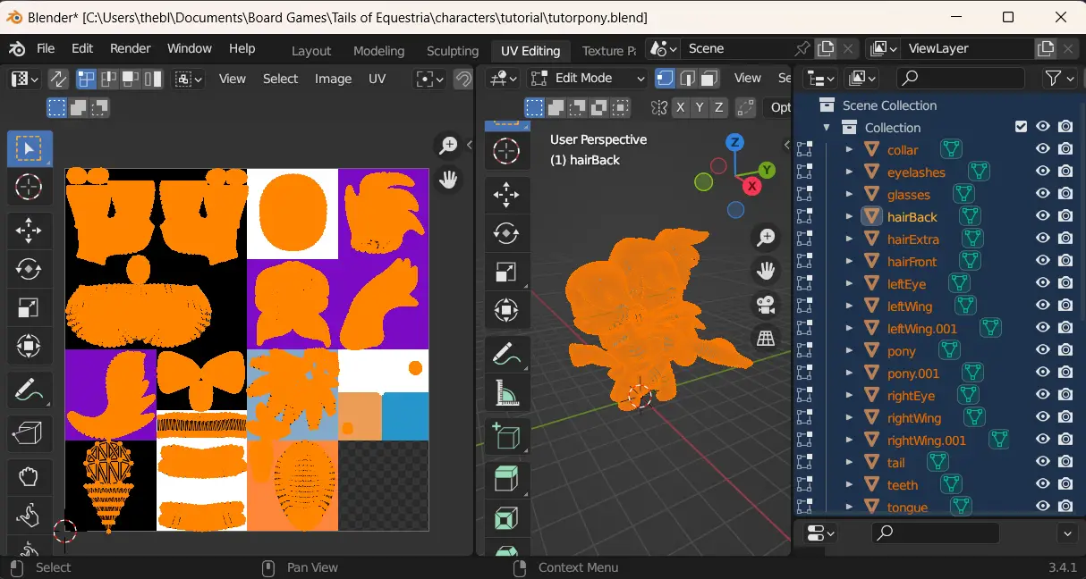Select the Extrude Region tool
The width and height of the screenshot is (1086, 579).
pos(506,480)
